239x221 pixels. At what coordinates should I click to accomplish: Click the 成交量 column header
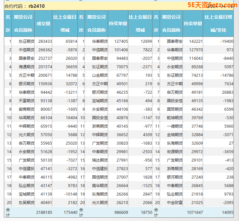(x=43, y=24)
